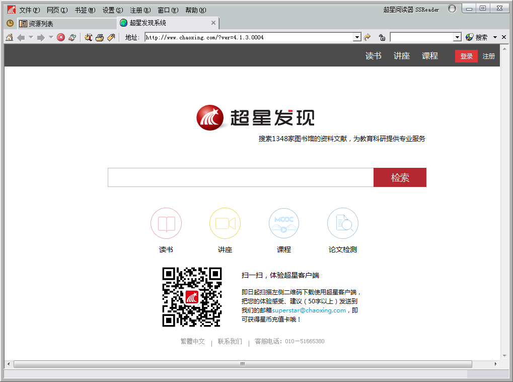Switch to the 资源列表 tab
This screenshot has width=513, height=382.
click(x=40, y=24)
